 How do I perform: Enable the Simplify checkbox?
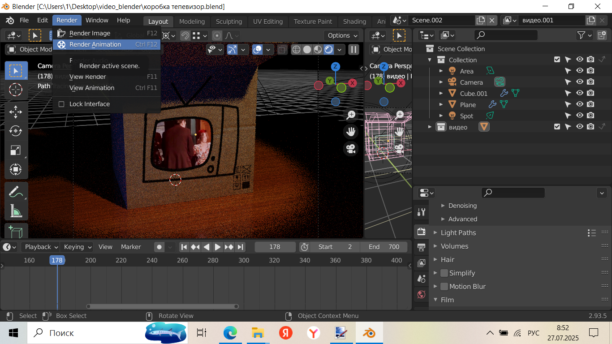pyautogui.click(x=444, y=273)
